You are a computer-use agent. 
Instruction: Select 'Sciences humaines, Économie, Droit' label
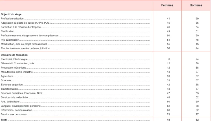22,93
